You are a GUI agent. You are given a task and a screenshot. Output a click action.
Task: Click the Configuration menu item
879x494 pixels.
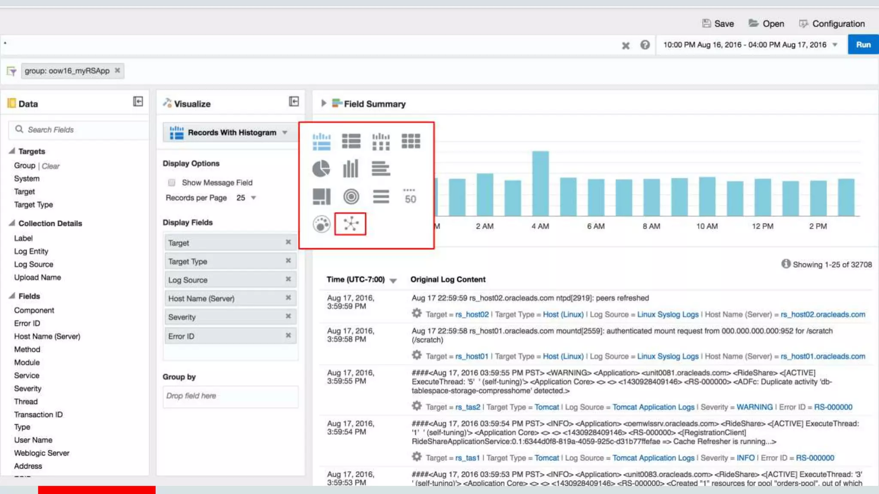[x=832, y=24]
